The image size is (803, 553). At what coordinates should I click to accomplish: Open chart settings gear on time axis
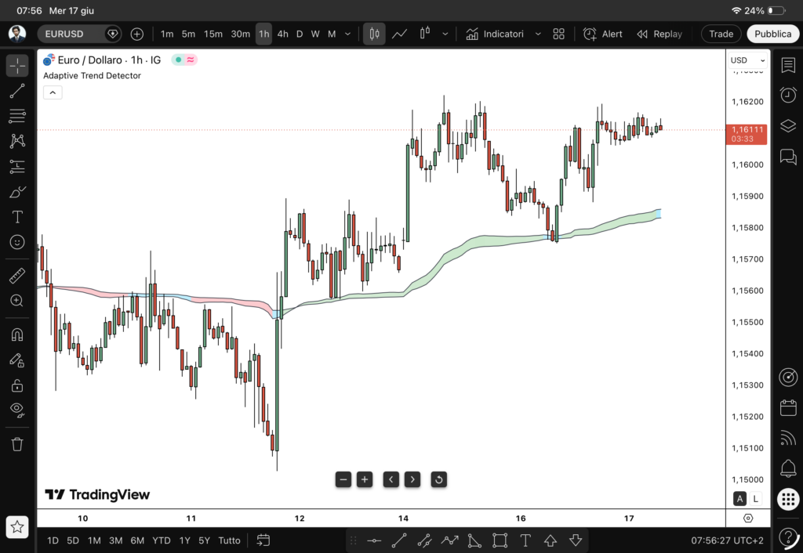pyautogui.click(x=747, y=519)
